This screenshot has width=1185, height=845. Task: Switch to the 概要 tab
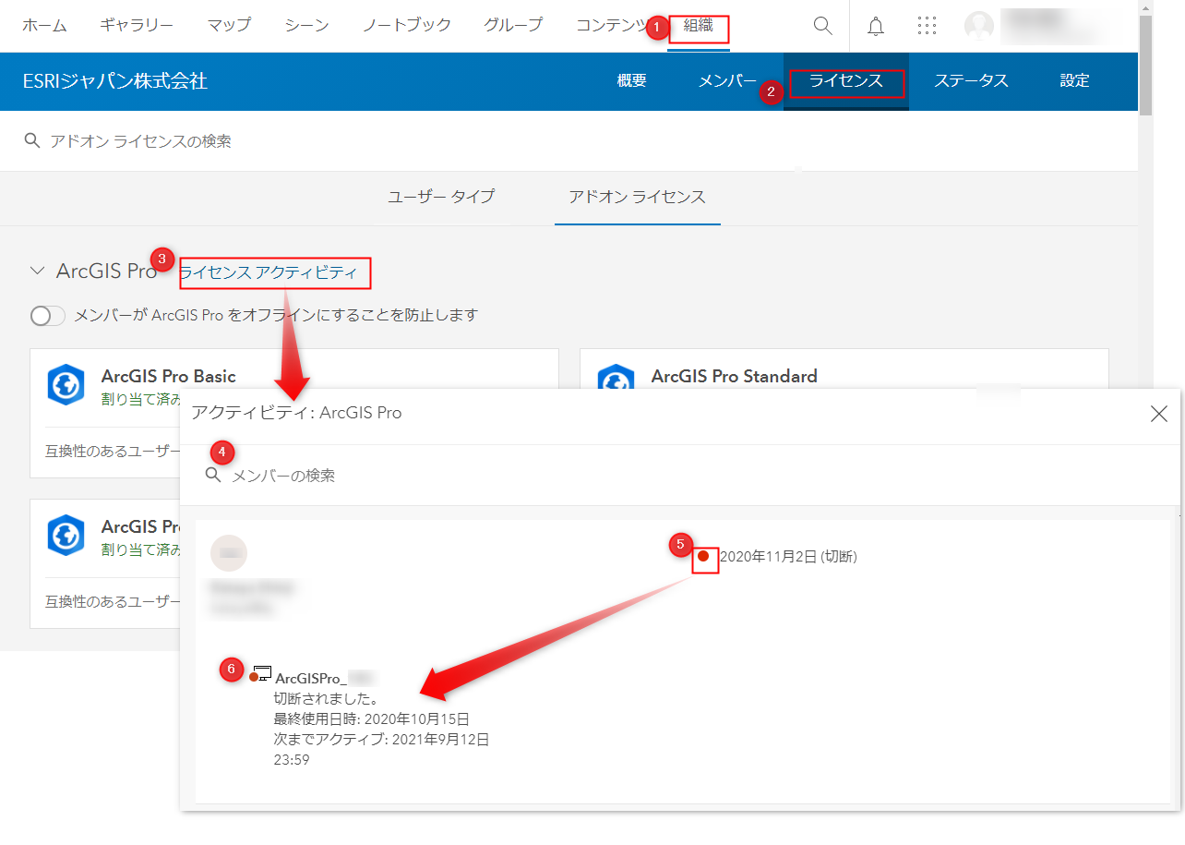[631, 81]
